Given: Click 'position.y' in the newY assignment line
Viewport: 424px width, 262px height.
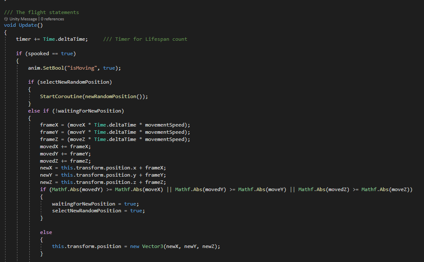Looking at the screenshot, I should coord(121,175).
